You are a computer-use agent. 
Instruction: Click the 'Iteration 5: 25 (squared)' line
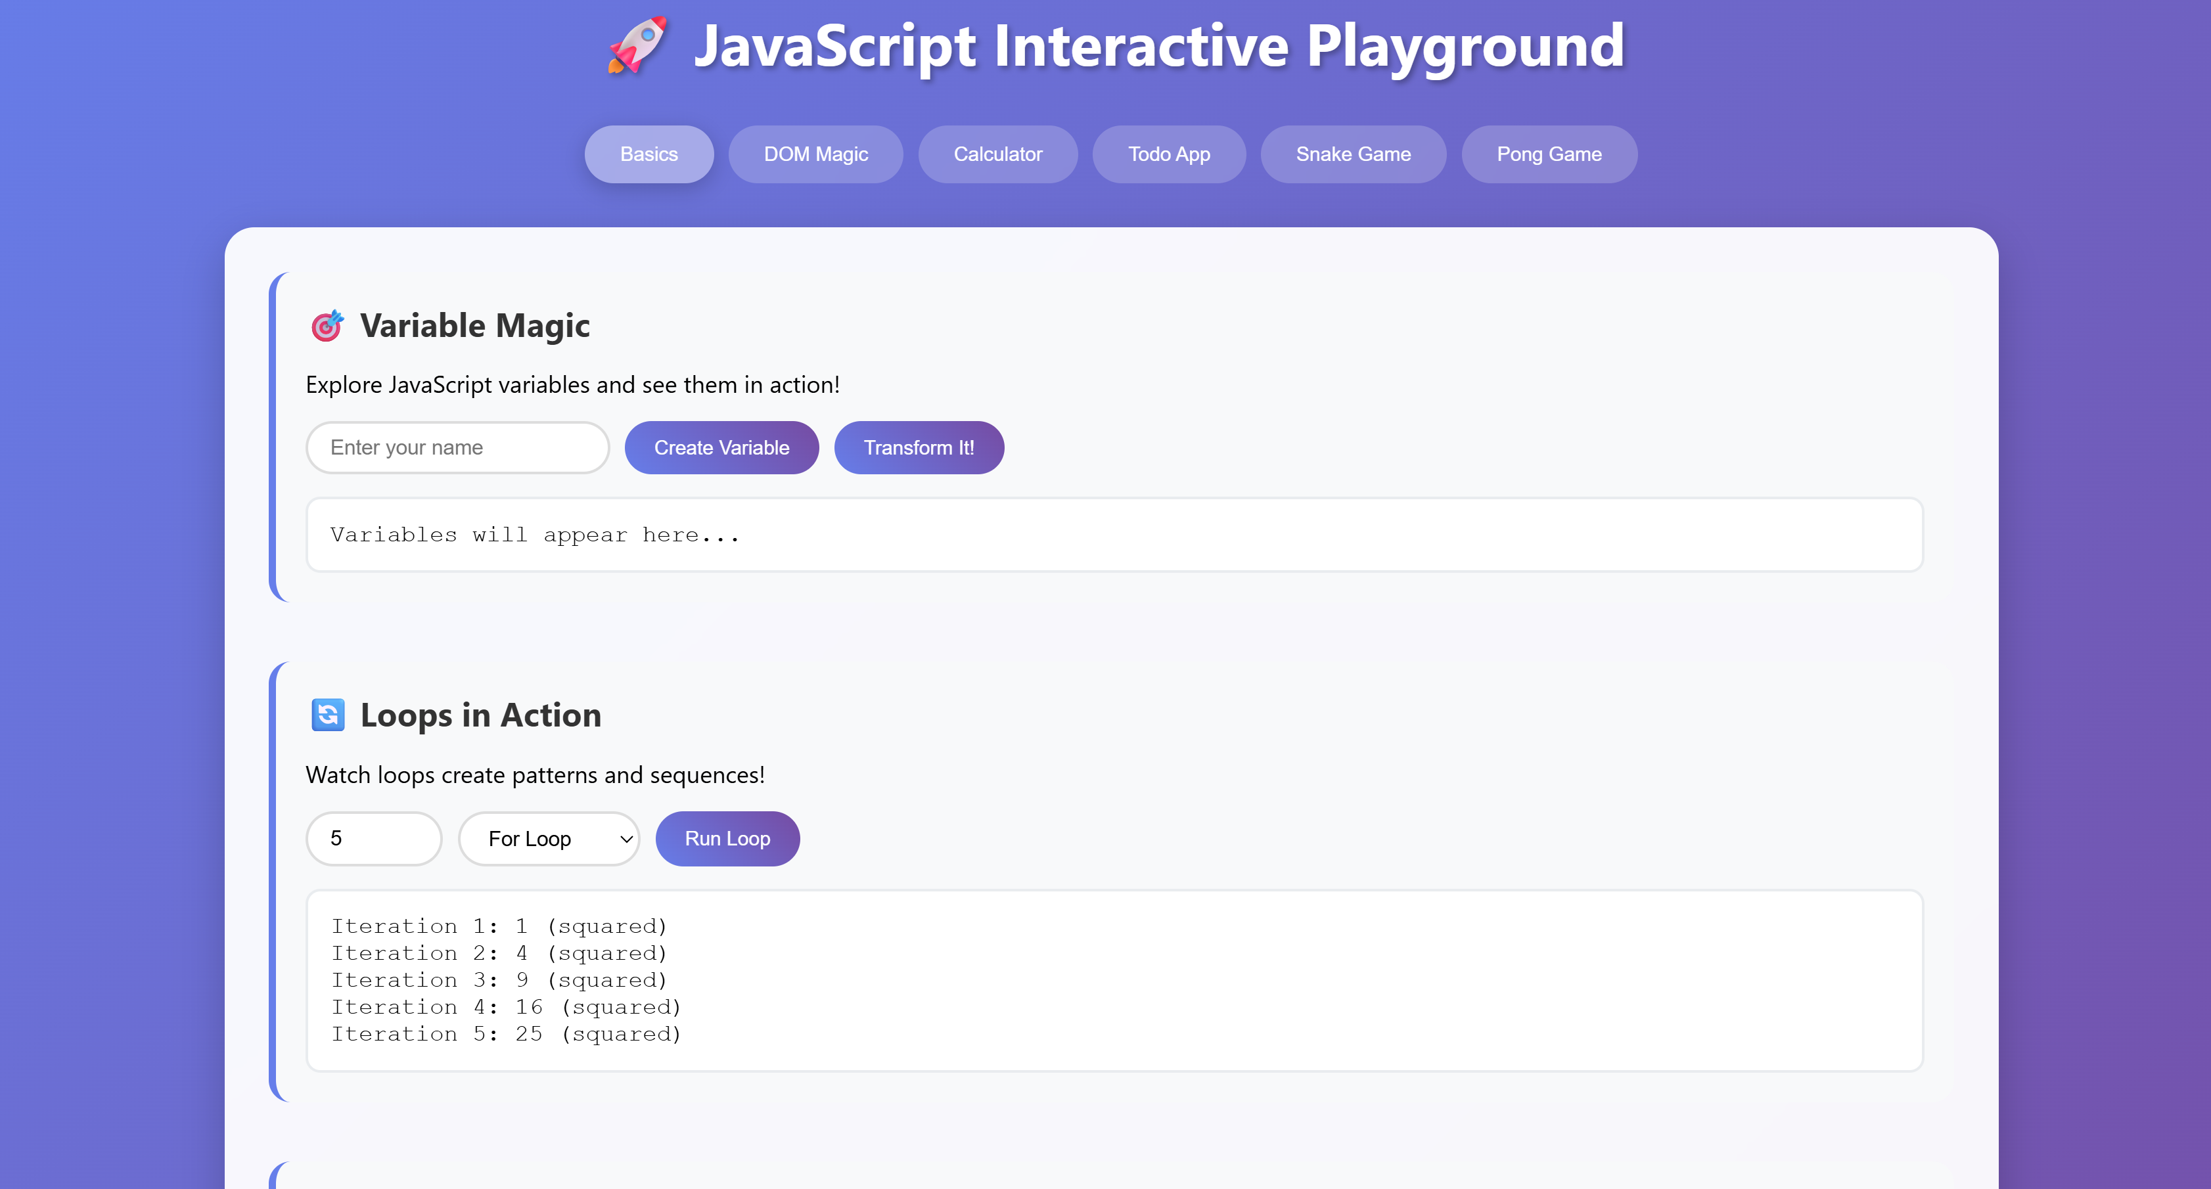tap(507, 1034)
